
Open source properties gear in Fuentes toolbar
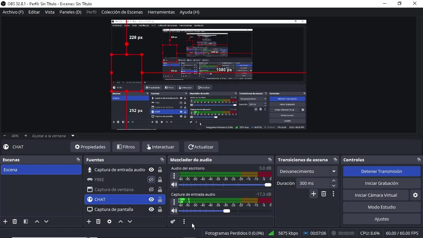tap(109, 221)
